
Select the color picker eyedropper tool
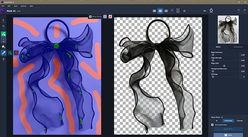(4, 53)
